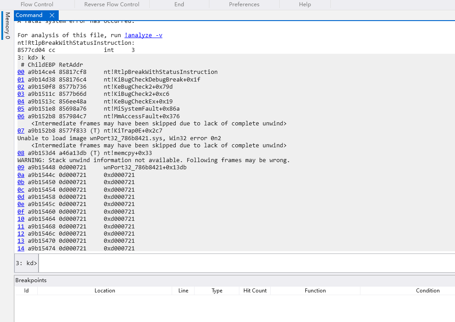Open stack frame 08 memcpy link
This screenshot has height=322, width=455.
point(21,153)
